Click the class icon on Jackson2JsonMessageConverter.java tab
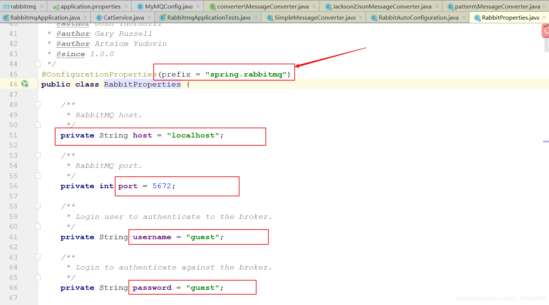 [328, 7]
